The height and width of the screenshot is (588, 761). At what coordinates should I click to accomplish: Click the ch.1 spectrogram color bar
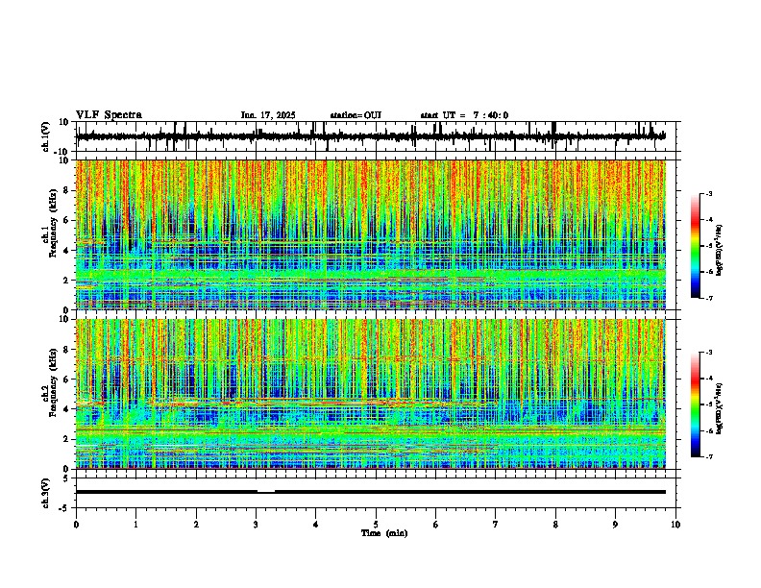(x=695, y=246)
